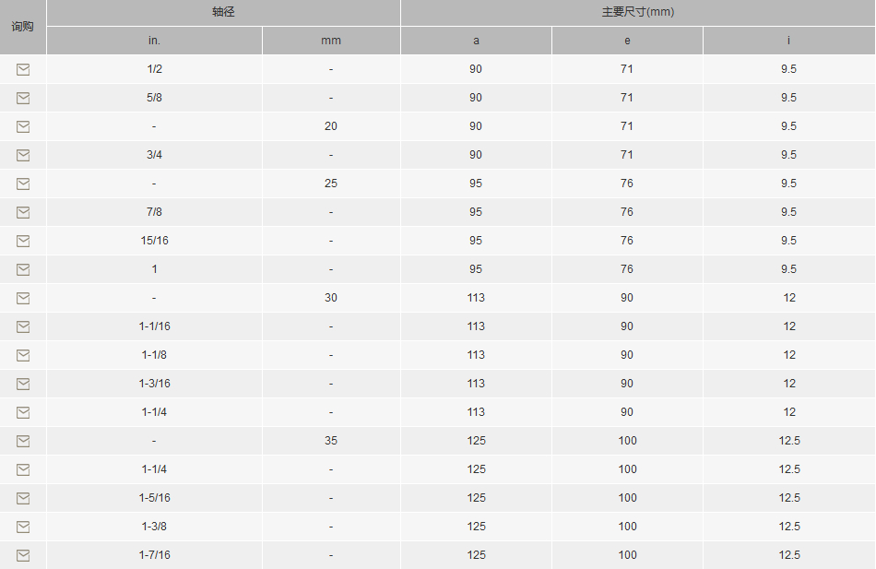876x569 pixels.
Task: Click the 主要尺寸(mm) header cell
Action: coord(638,12)
